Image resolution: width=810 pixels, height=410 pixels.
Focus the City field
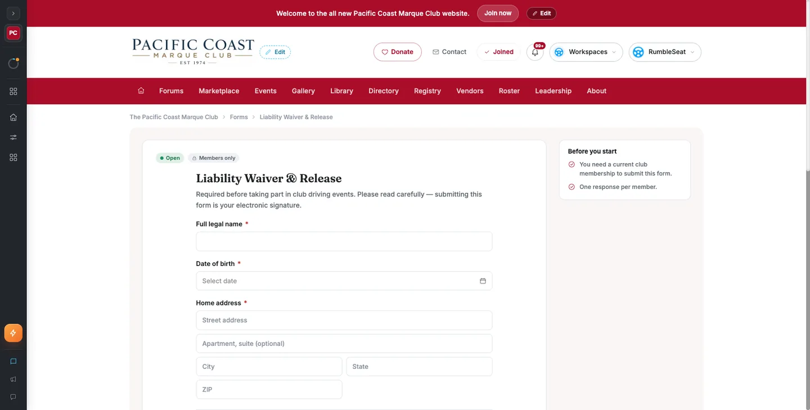[x=269, y=367]
